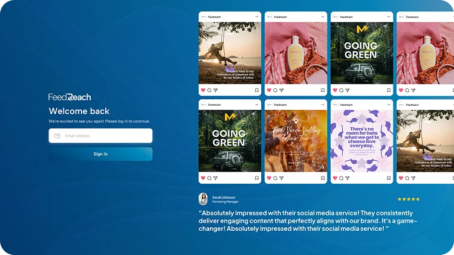Bookmark the Verde Valley Wine Tour post
The width and height of the screenshot is (454, 255).
(x=323, y=178)
